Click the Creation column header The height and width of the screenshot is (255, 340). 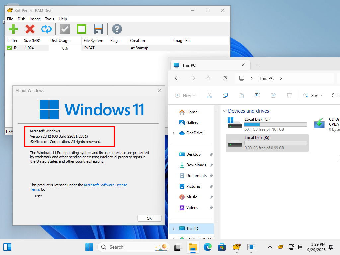pos(149,40)
